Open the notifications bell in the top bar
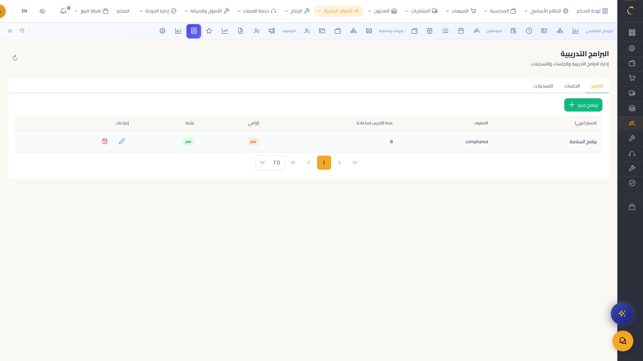The image size is (643, 361). 63,11
